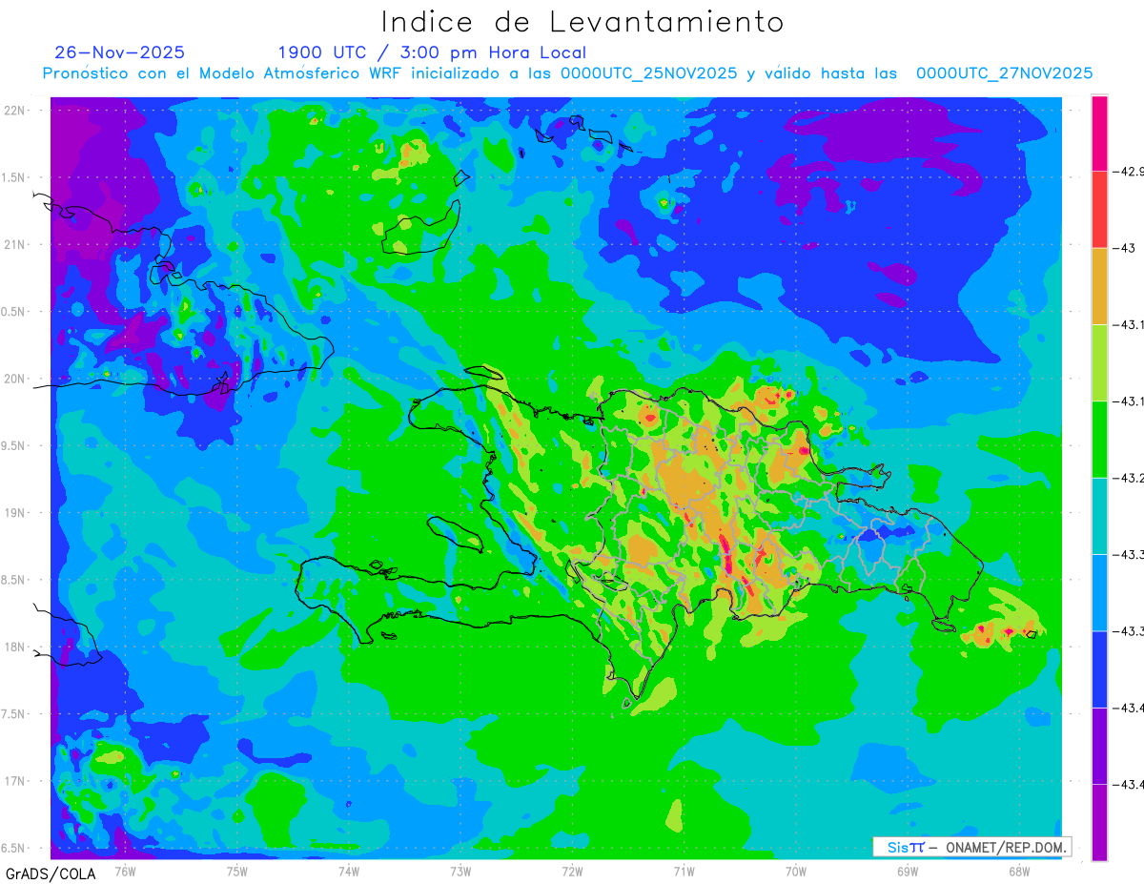Click the "ONAMET/REP.DOM." attribution box
This screenshot has width=1144, height=884.
[x=971, y=847]
